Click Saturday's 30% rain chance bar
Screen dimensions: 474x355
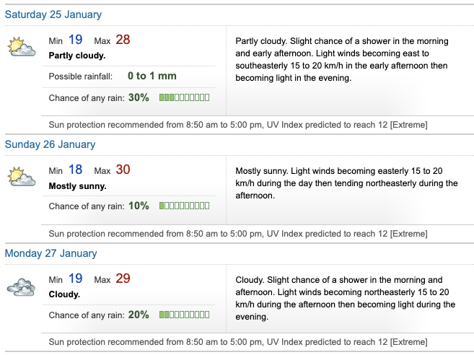pyautogui.click(x=184, y=97)
